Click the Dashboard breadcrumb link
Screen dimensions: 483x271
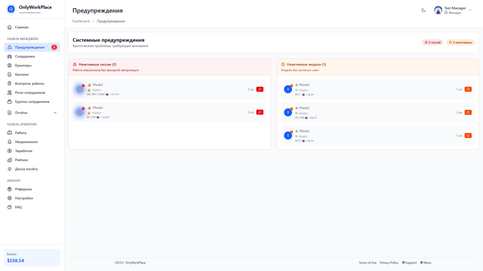81,21
